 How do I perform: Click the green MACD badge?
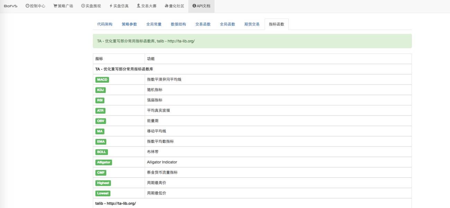pos(102,79)
